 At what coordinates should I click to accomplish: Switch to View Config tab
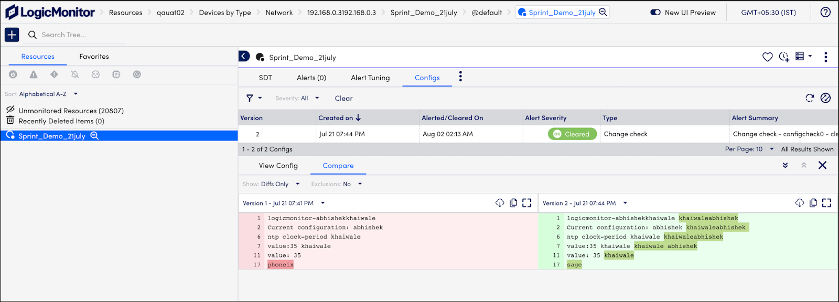tap(278, 166)
